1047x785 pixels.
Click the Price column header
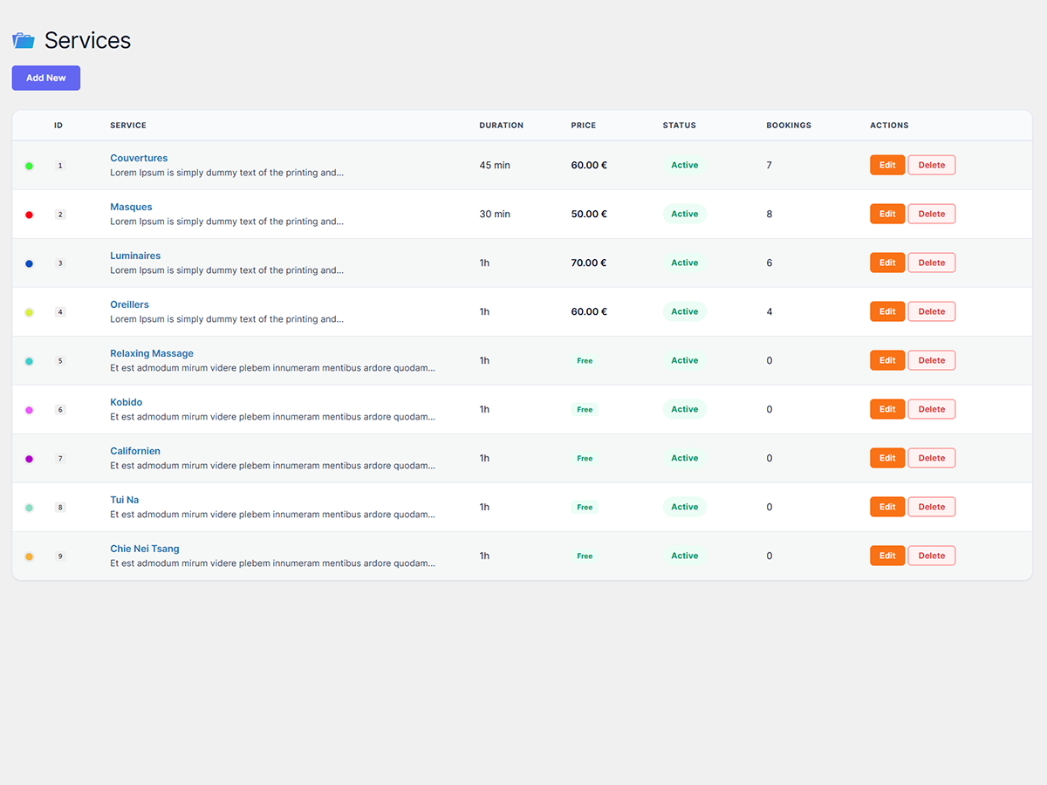[584, 126]
